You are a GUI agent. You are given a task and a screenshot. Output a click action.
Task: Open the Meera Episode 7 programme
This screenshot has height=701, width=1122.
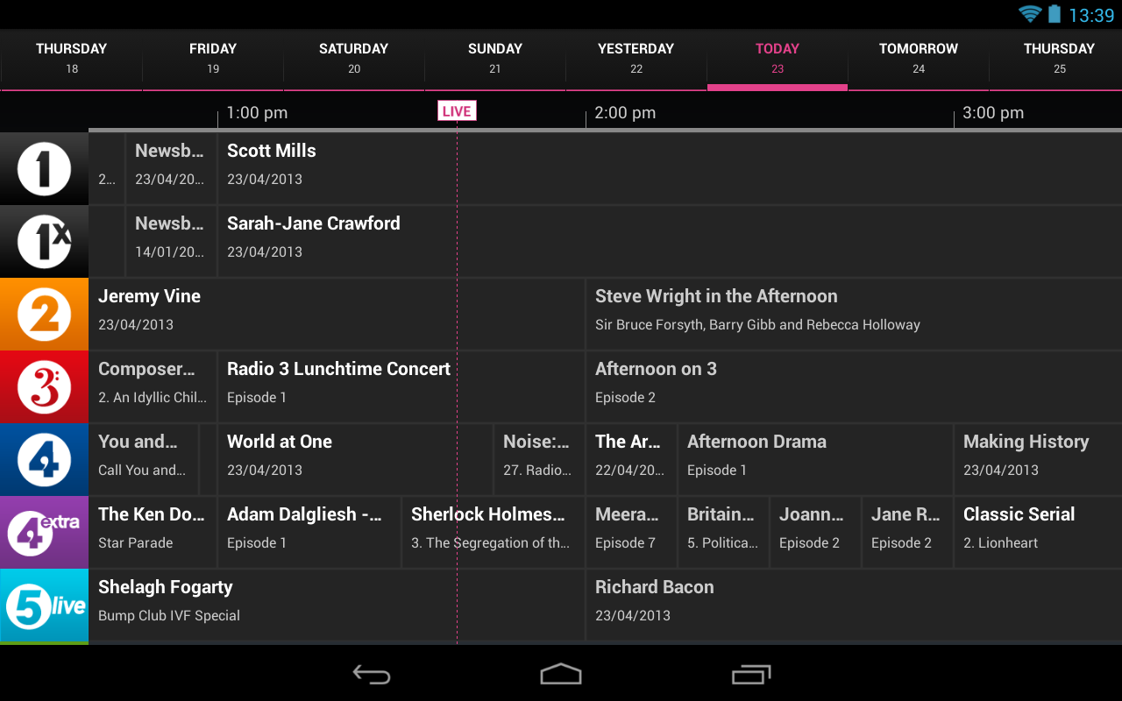point(631,532)
